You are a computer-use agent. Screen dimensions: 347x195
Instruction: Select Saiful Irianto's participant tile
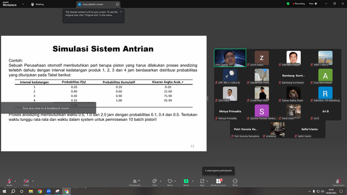pos(310,129)
